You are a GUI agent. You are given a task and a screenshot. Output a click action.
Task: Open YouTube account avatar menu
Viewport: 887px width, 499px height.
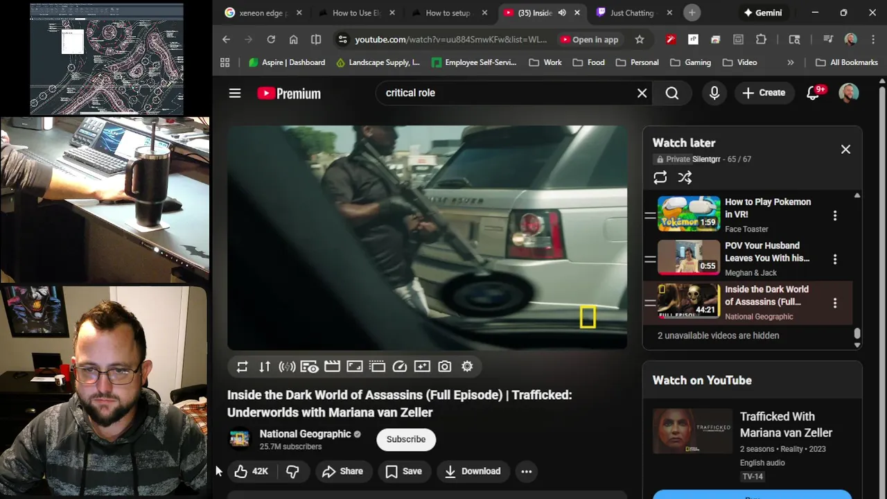click(x=849, y=93)
